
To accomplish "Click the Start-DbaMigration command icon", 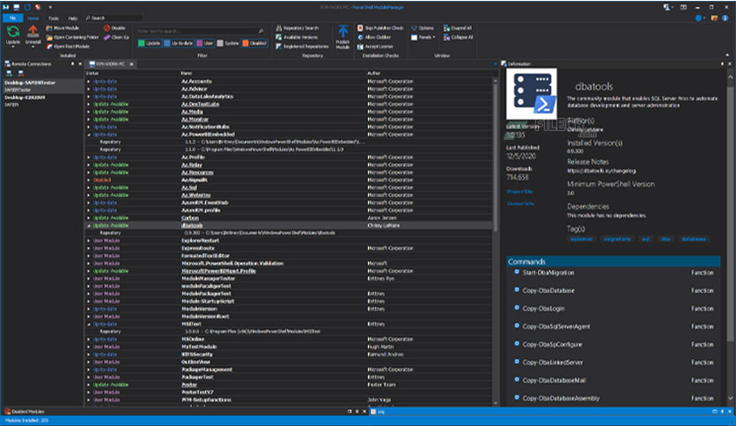I will tap(517, 272).
